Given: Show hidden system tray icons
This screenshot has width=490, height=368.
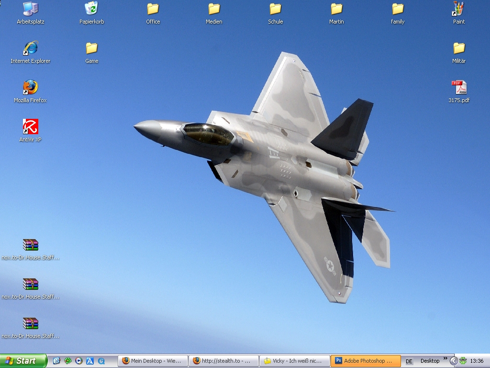Looking at the screenshot, I should point(453,361).
